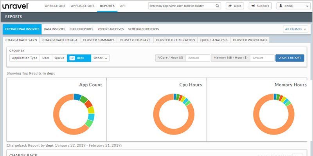Open the Cluster Summary tab
Image resolution: width=313 pixels, height=156 pixels.
coord(99,40)
